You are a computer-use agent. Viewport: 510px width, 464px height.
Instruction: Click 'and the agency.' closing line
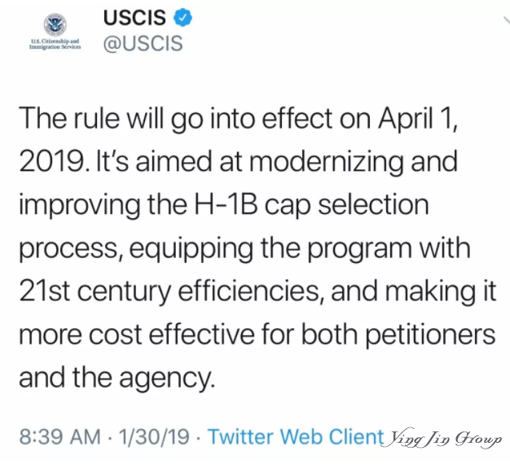pyautogui.click(x=117, y=379)
